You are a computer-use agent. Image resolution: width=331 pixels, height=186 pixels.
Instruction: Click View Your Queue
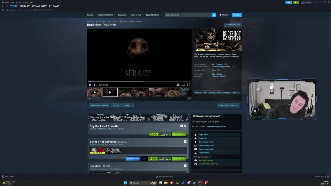click(x=229, y=105)
